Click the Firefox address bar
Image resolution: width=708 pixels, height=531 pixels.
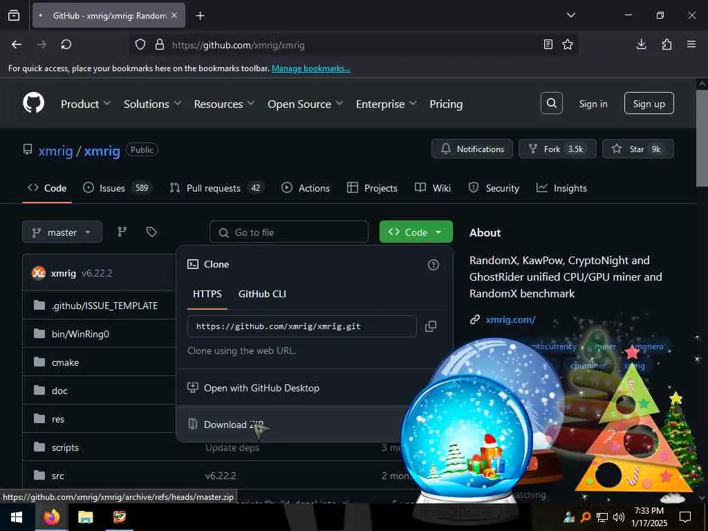pyautogui.click(x=352, y=45)
